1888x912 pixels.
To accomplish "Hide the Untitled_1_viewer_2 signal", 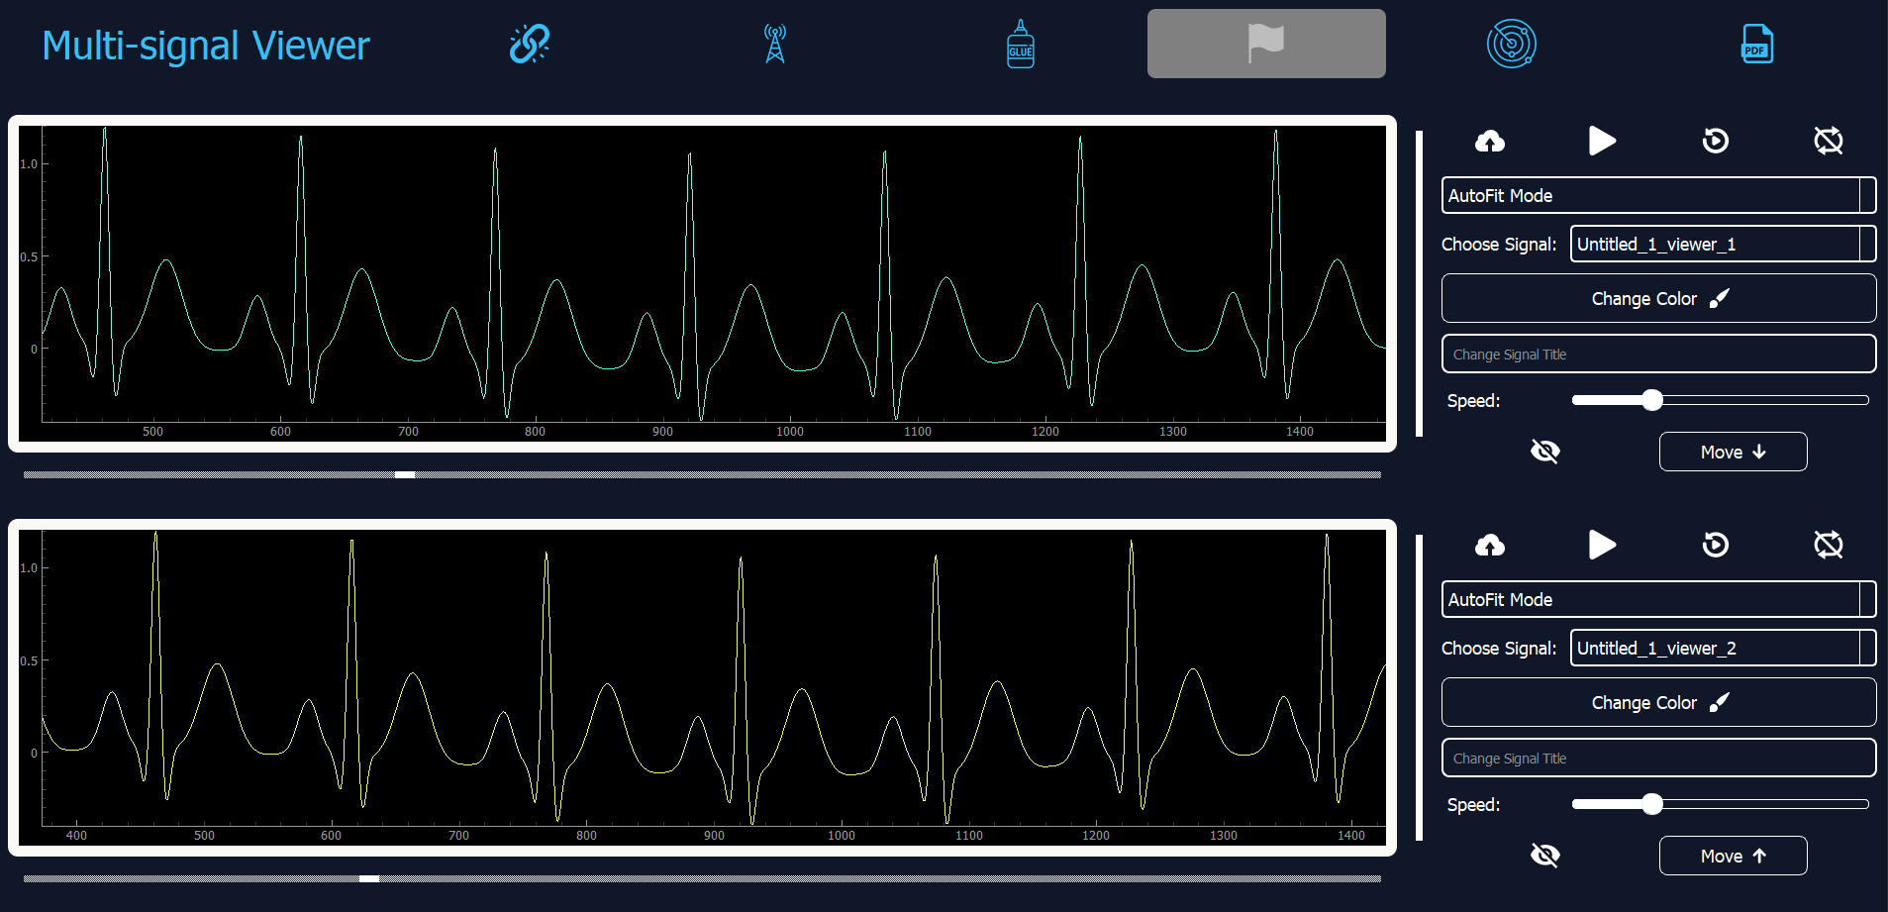I will [x=1544, y=856].
